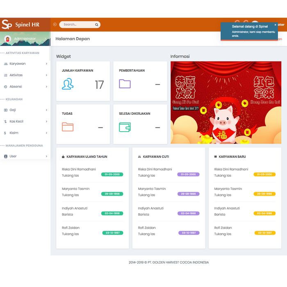Viewport: 287px width, 287px height.
Task: Expand the Karyawan menu chevron
Action: point(46,64)
